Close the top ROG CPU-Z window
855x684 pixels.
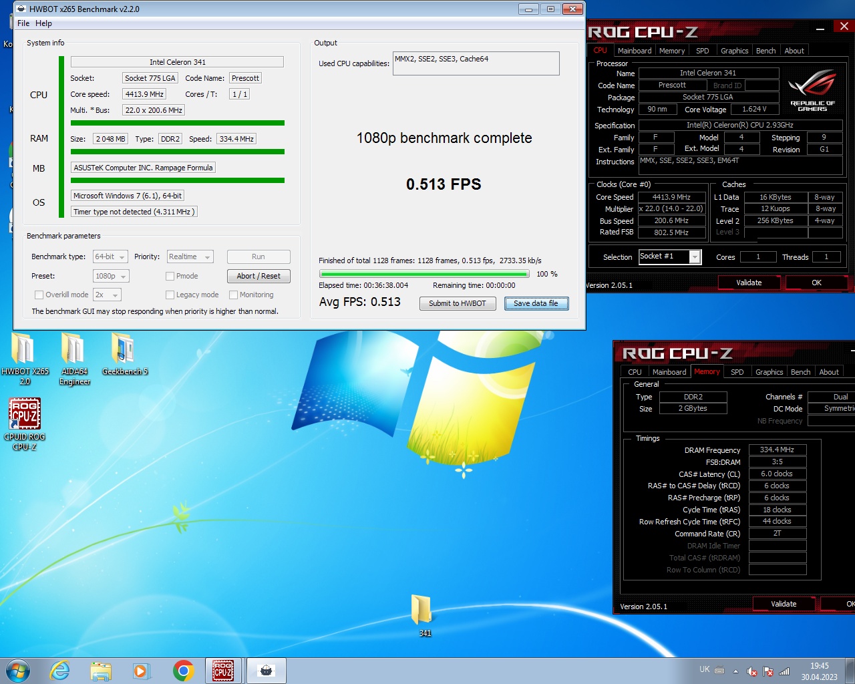pyautogui.click(x=844, y=27)
